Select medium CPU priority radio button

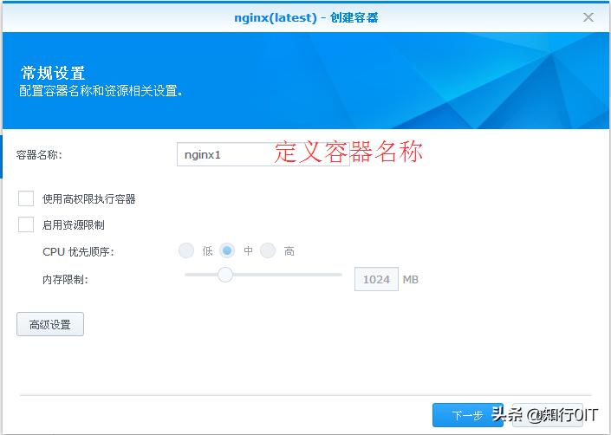click(x=227, y=250)
